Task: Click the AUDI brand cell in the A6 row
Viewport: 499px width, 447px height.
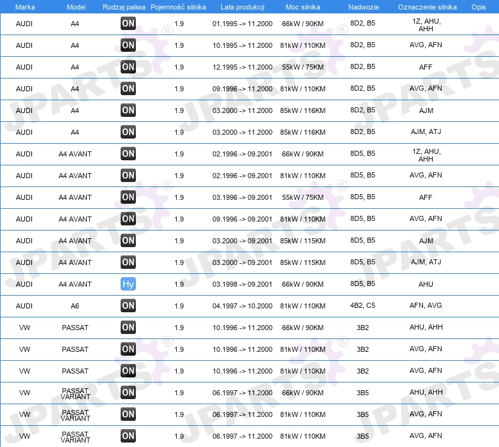Action: coord(24,306)
